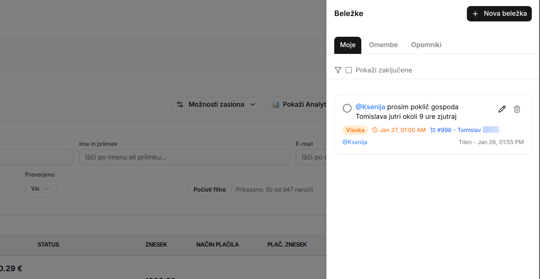Click the cart icon beside order #996

433,130
